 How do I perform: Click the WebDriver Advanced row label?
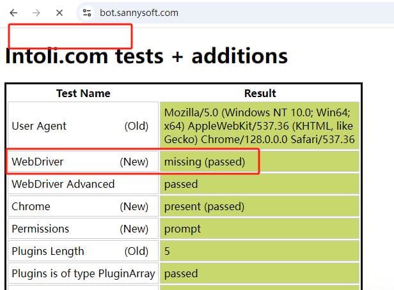coord(83,184)
